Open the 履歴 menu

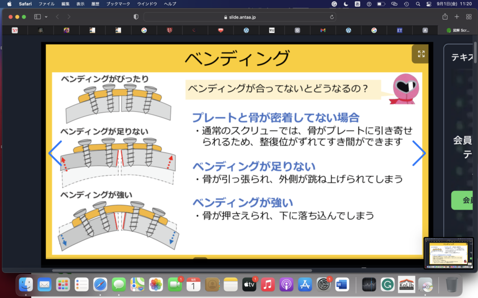pos(96,4)
